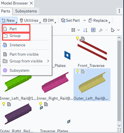Click the DM database button
Image resolution: width=124 pixels, height=133 pixels.
[49, 20]
